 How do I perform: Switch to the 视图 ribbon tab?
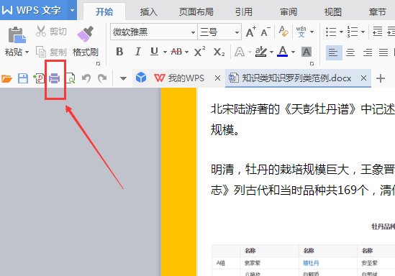333,11
